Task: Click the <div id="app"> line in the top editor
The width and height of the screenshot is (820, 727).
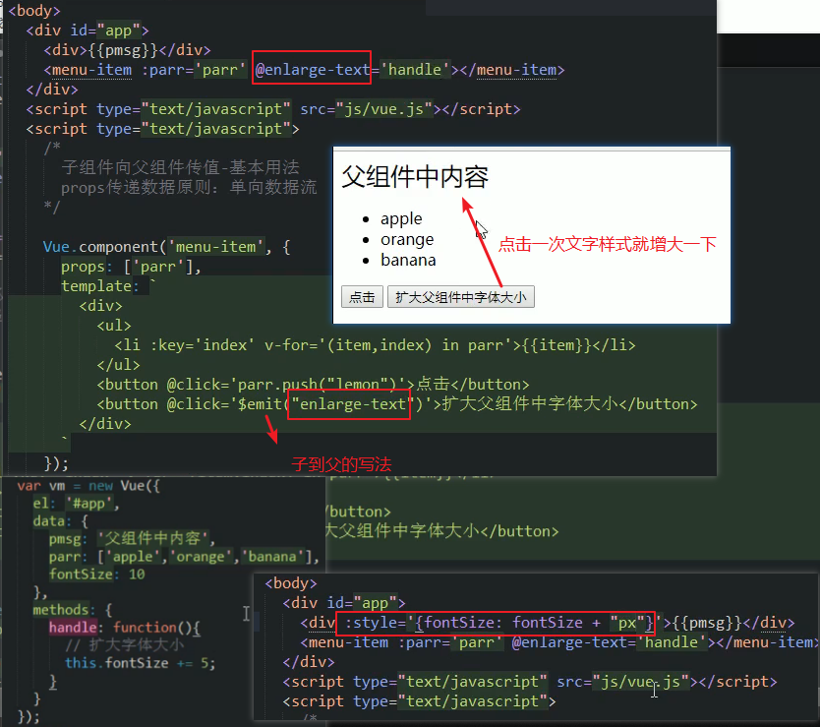Action: (x=88, y=30)
